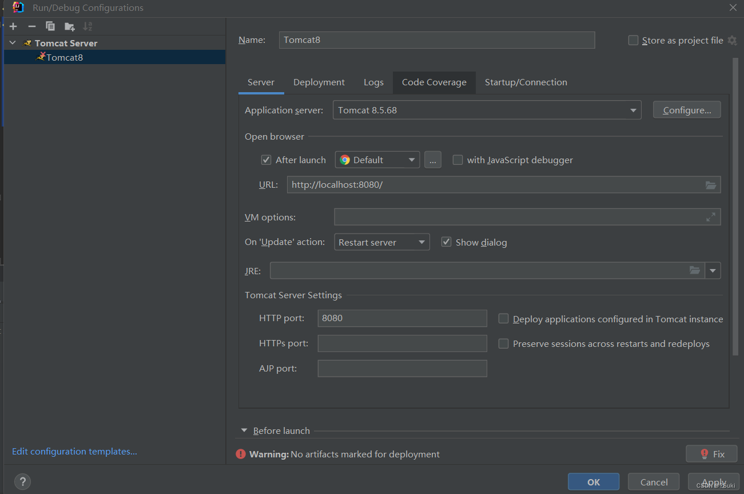This screenshot has width=744, height=494.
Task: Click the Apply button
Action: [x=714, y=482]
